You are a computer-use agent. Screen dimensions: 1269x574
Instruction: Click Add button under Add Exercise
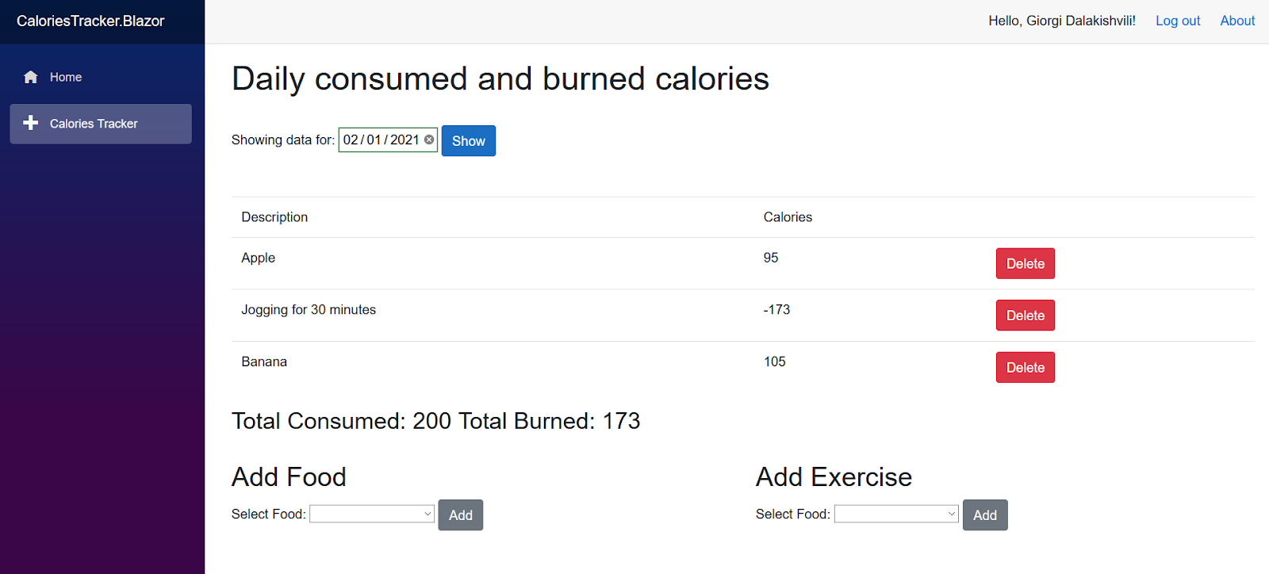[x=984, y=515]
